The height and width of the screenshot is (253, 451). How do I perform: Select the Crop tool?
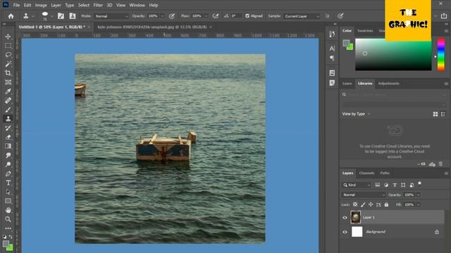coord(8,73)
